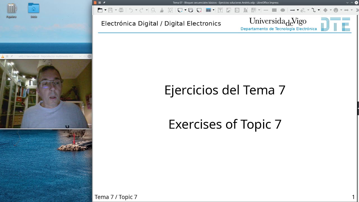The width and height of the screenshot is (359, 202).
Task: Expand the Slide Layout dropdown arrow
Action: pyautogui.click(x=214, y=10)
